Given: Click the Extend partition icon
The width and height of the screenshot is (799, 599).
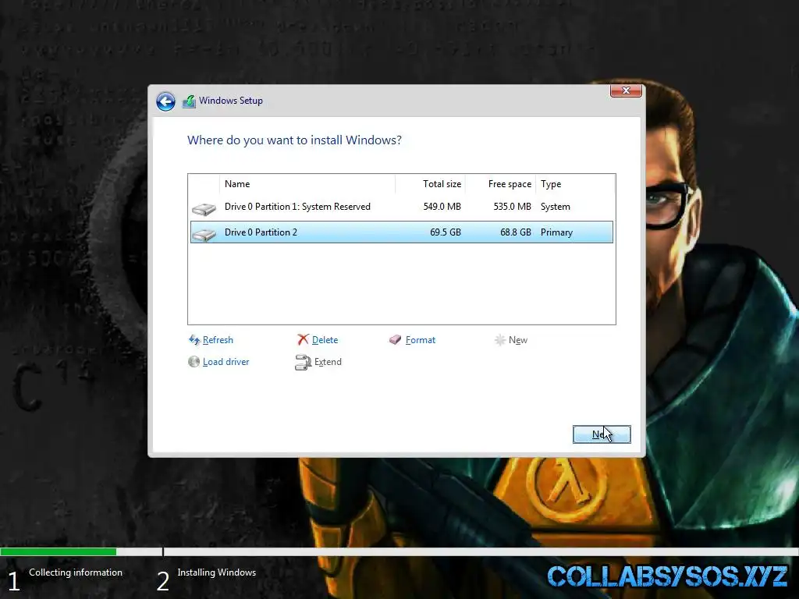Looking at the screenshot, I should pyautogui.click(x=303, y=362).
